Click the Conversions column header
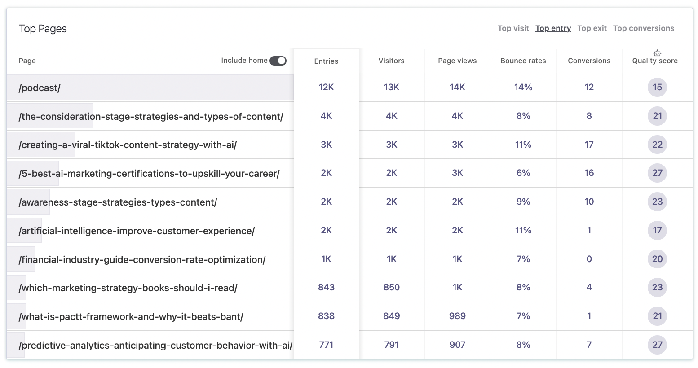 click(589, 61)
